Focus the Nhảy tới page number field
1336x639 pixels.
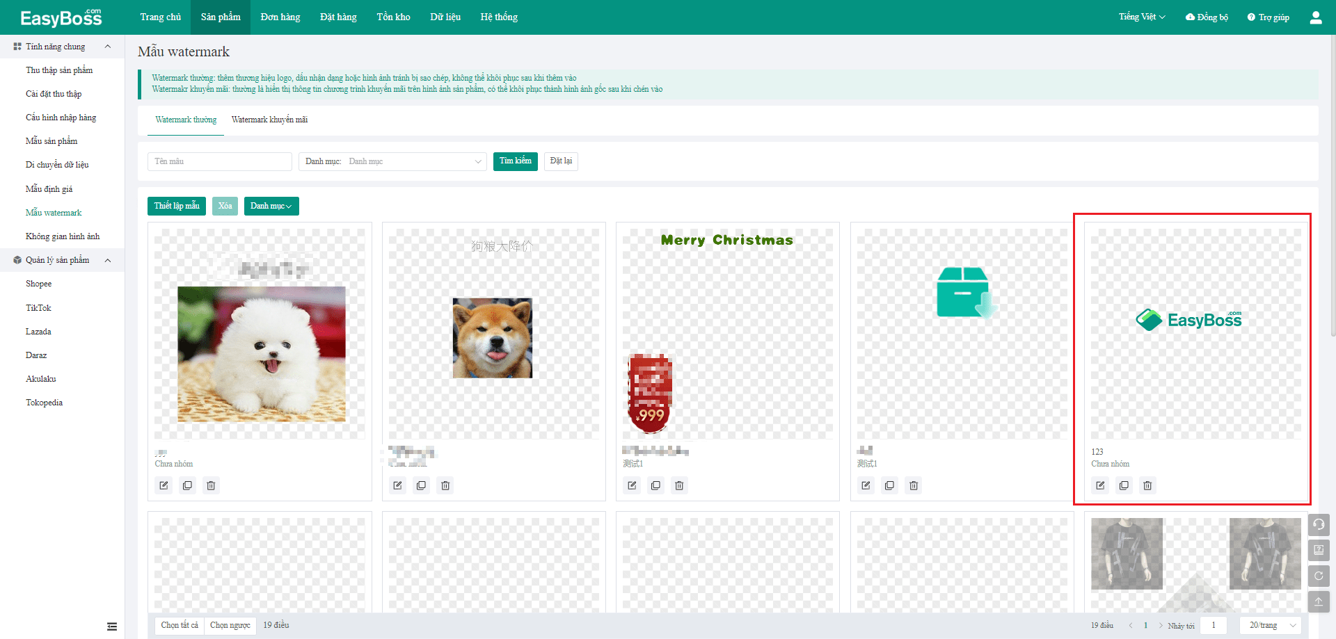coord(1214,625)
